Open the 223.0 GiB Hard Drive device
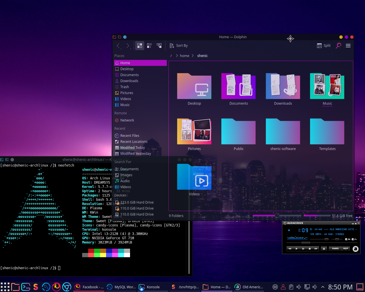The width and height of the screenshot is (365, 292). 140,202
